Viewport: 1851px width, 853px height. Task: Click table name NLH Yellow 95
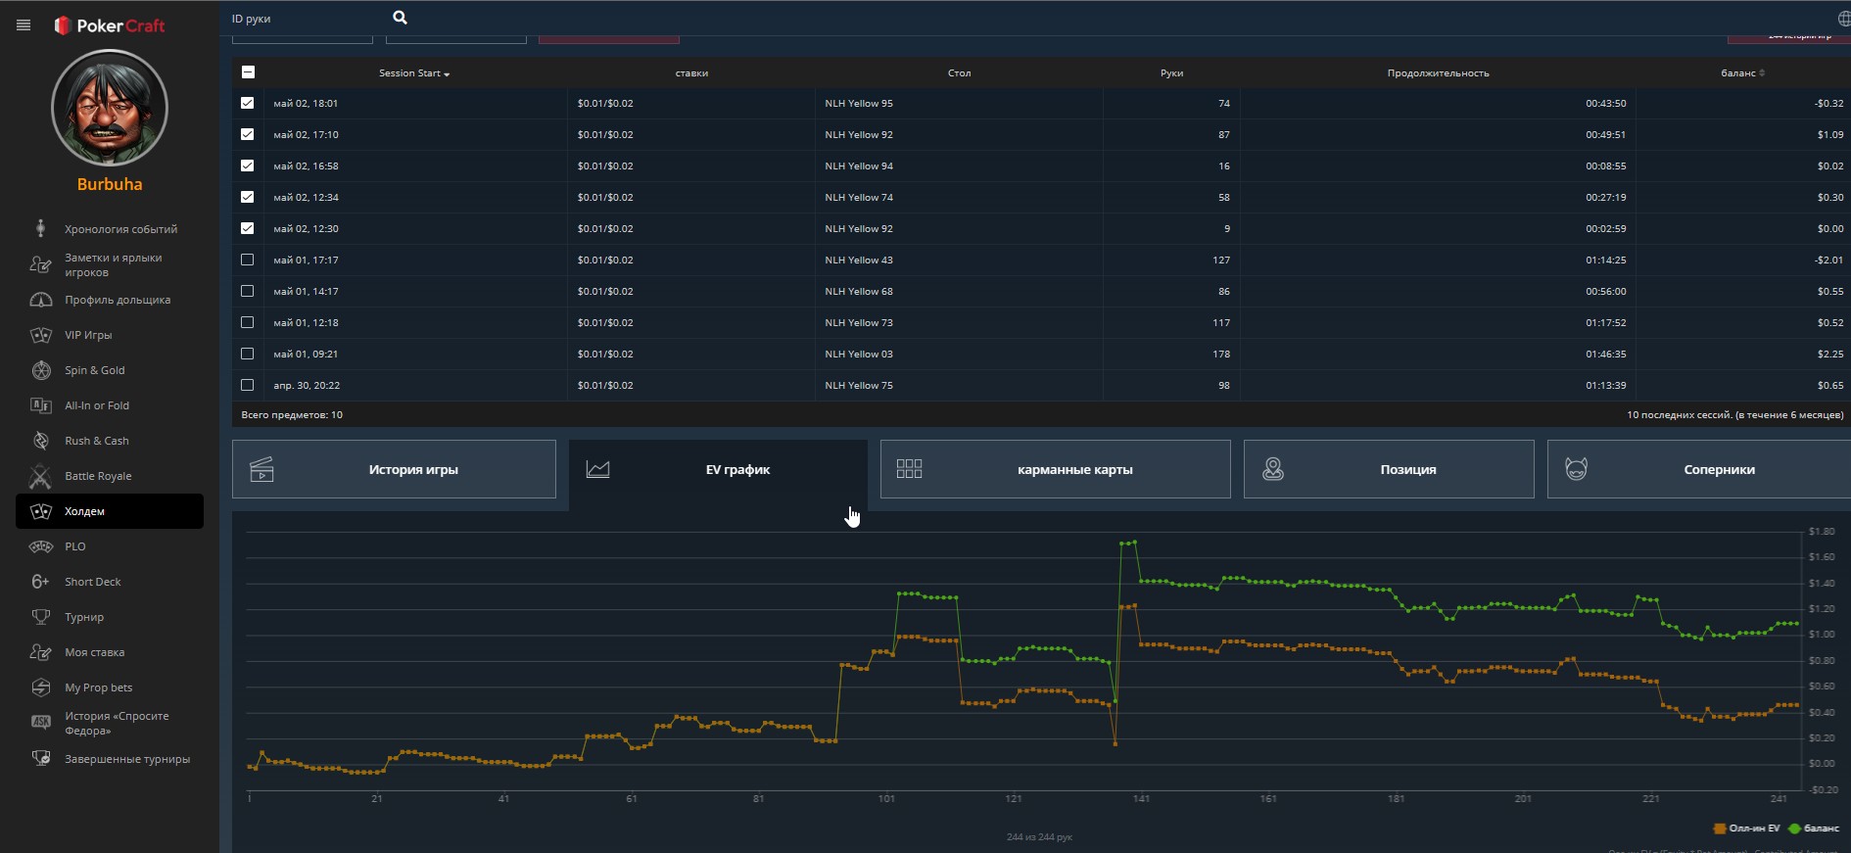(859, 103)
